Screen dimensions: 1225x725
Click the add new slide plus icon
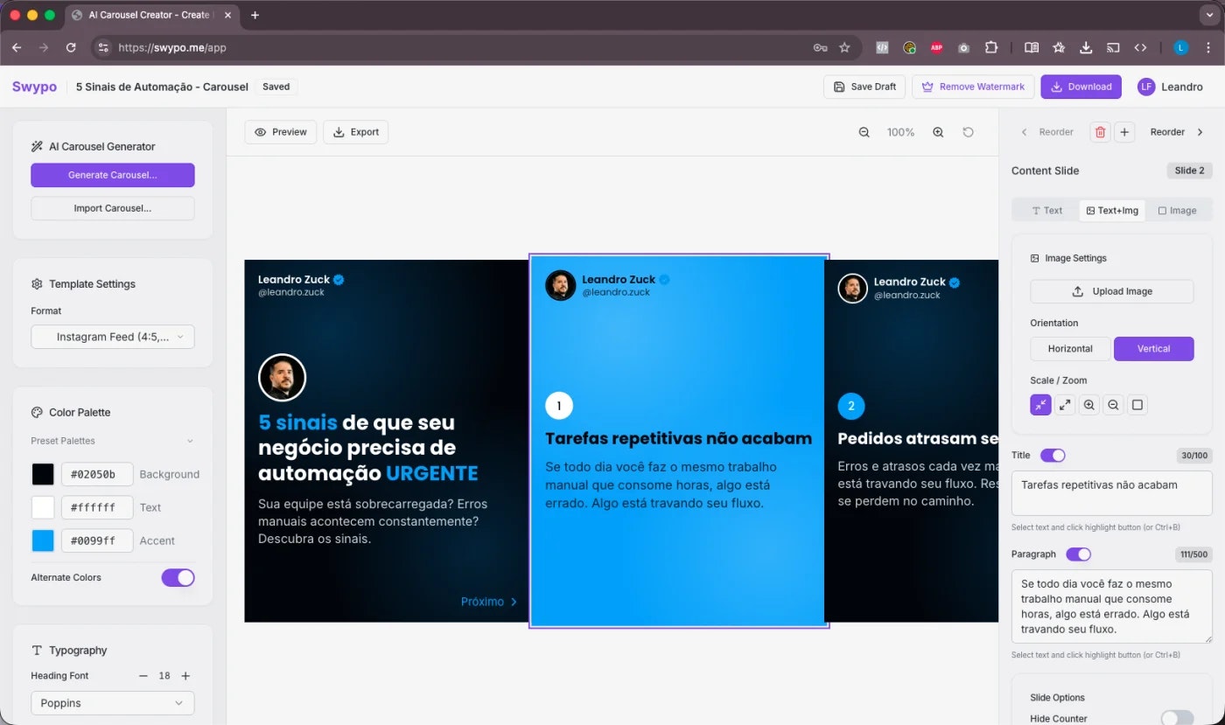click(1124, 131)
